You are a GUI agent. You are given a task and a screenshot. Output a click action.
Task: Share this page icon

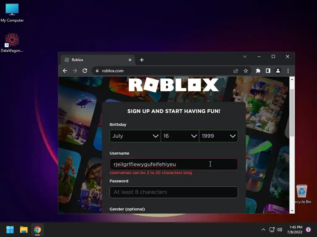click(x=236, y=71)
